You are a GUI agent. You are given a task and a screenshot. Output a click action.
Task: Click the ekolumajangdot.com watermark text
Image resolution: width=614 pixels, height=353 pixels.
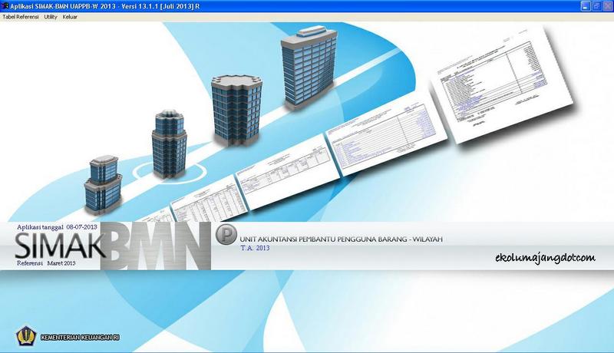(x=545, y=258)
